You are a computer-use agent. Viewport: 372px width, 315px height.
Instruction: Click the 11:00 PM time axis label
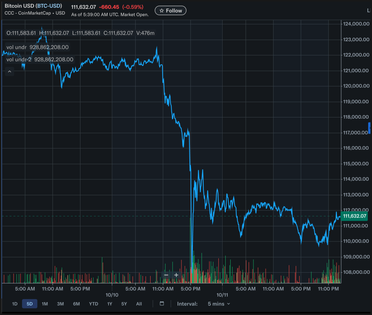328,289
